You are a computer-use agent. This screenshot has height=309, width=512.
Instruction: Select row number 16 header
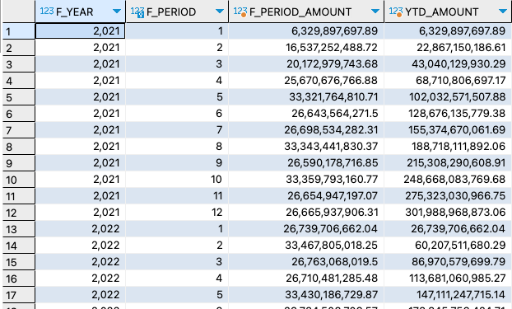point(19,279)
